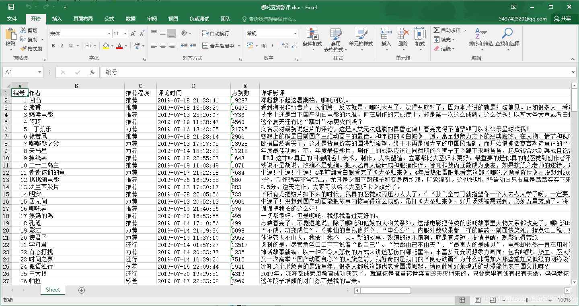This screenshot has width=579, height=306.
Task: Set middle vertical alignment
Action: (x=163, y=33)
